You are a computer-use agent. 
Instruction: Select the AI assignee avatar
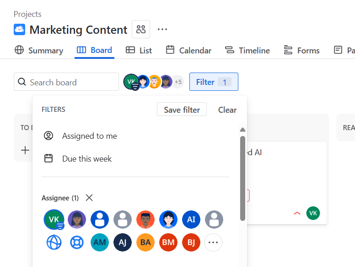click(191, 220)
